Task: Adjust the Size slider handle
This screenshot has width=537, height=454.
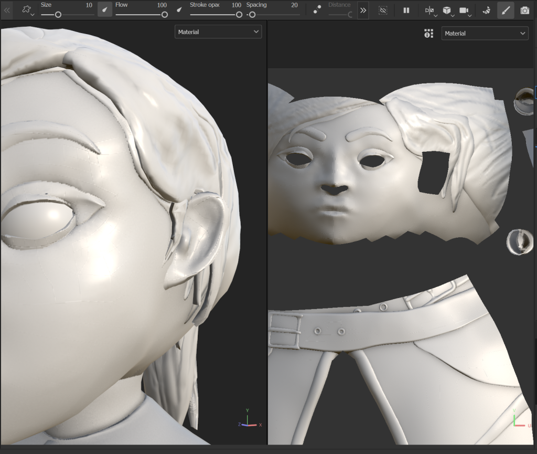Action: [x=58, y=15]
